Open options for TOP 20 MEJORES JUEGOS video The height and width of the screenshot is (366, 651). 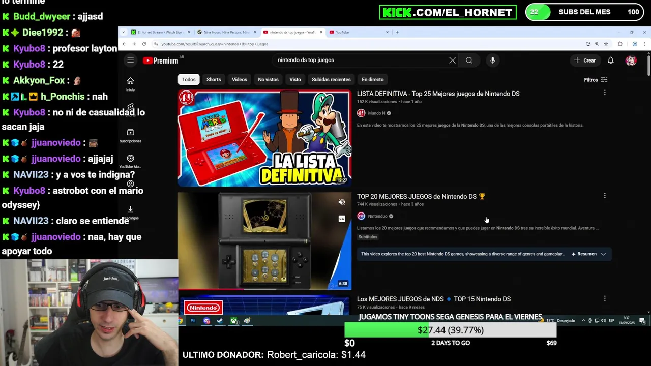[x=605, y=196]
